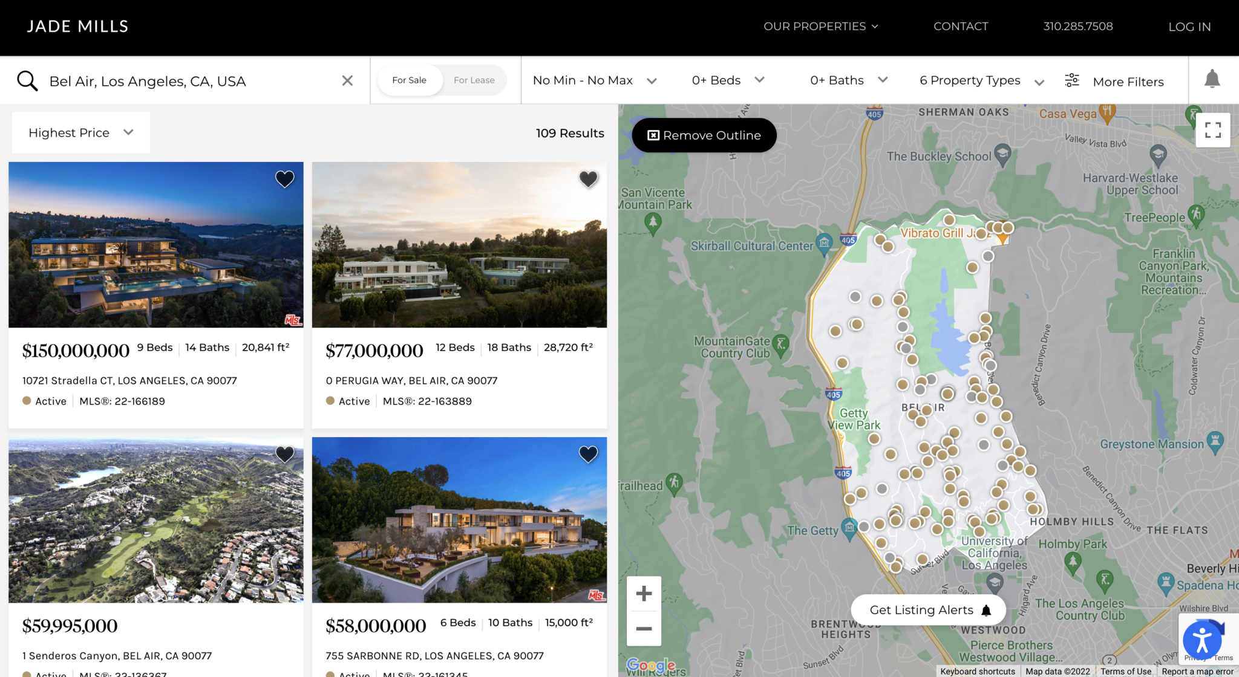Open the 6 Property Types dropdown

pos(980,80)
